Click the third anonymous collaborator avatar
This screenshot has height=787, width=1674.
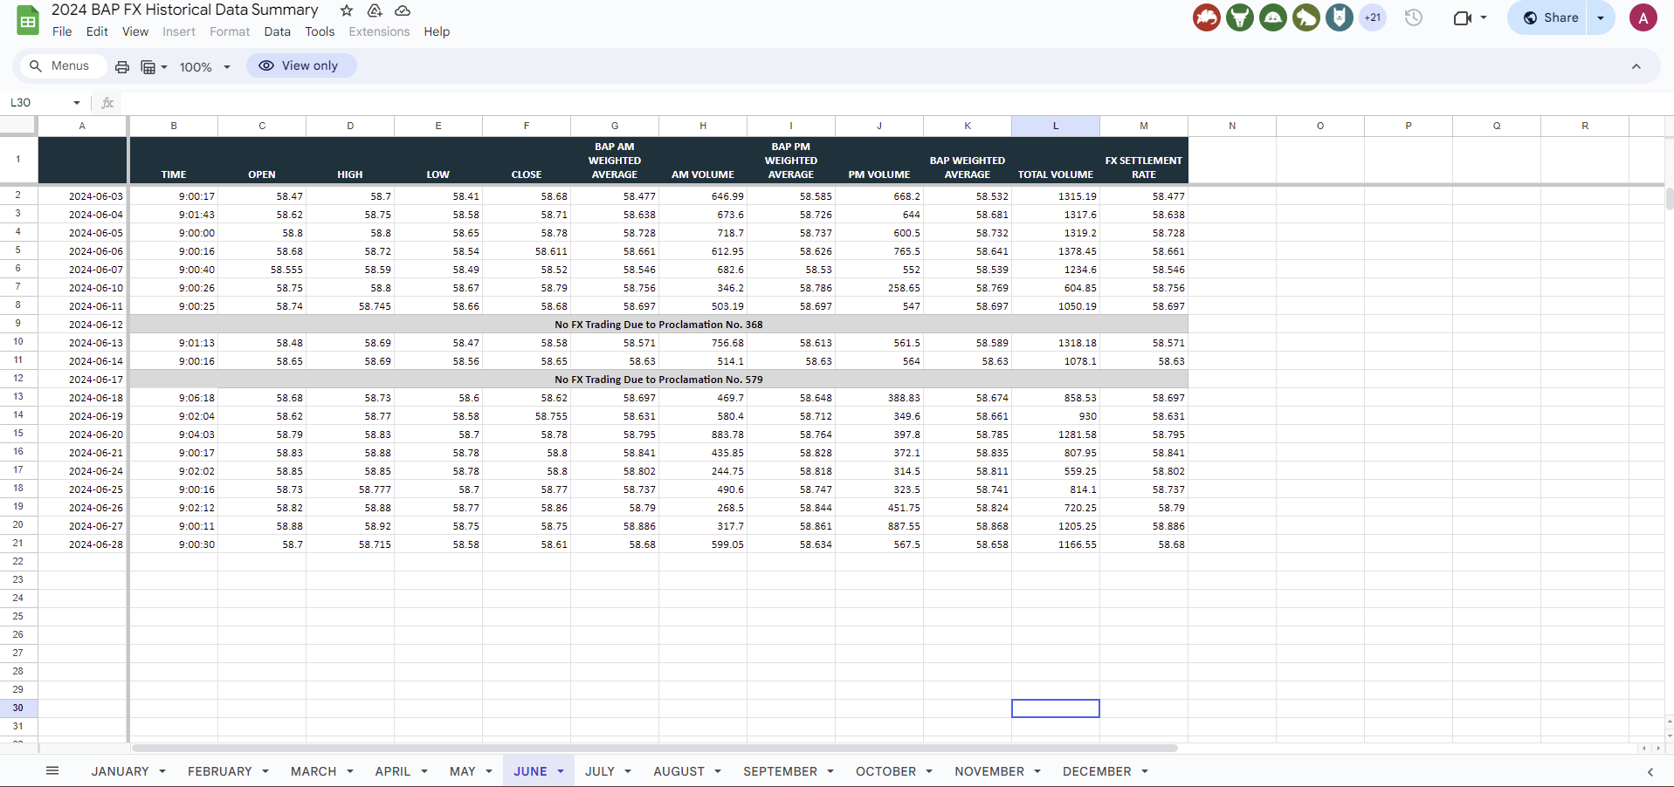coord(1273,17)
